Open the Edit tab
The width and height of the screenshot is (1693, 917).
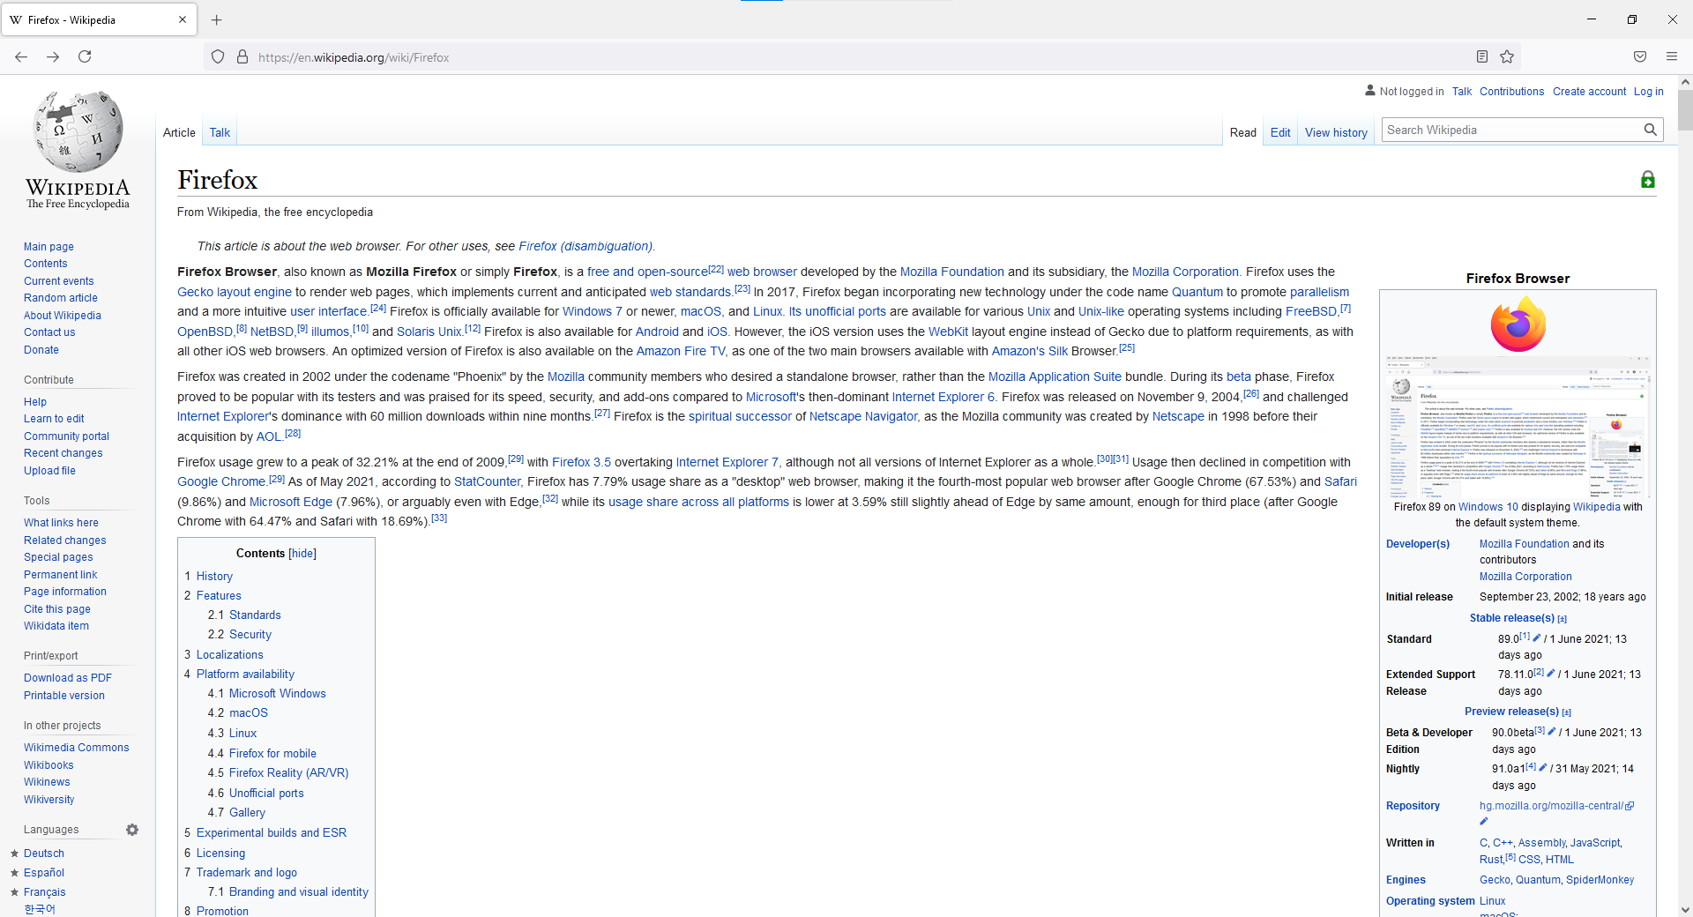click(1280, 132)
